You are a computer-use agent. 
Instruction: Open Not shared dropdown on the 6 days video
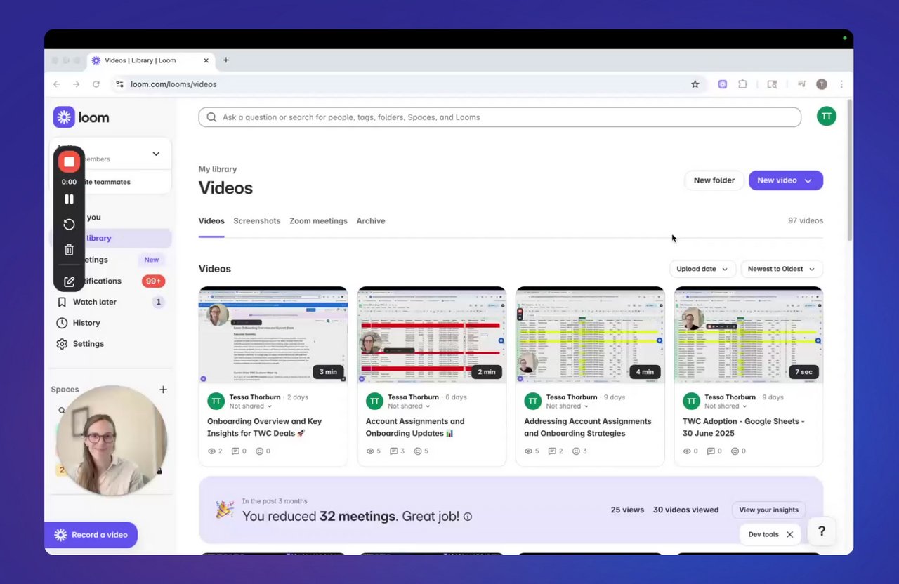pos(409,406)
